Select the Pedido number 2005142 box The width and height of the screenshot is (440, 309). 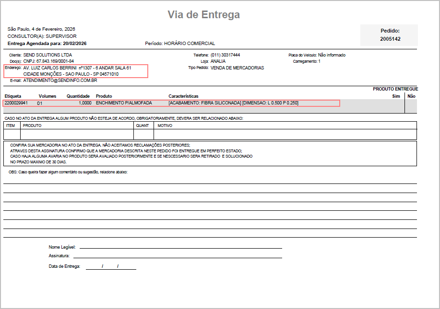pyautogui.click(x=389, y=35)
